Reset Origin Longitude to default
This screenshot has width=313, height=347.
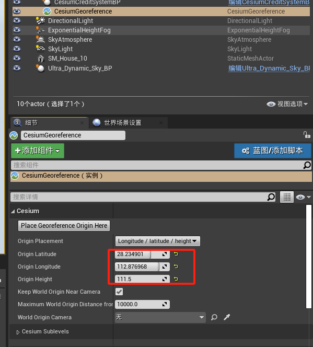[x=176, y=267]
